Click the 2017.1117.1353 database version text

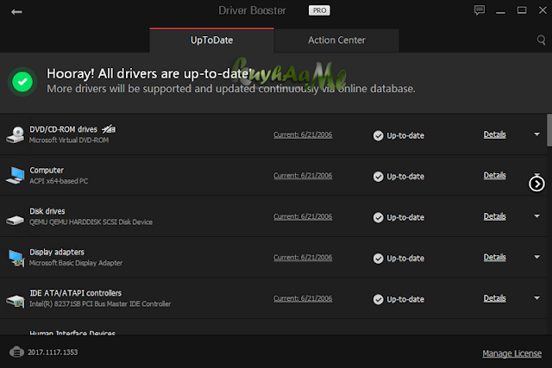pyautogui.click(x=53, y=352)
